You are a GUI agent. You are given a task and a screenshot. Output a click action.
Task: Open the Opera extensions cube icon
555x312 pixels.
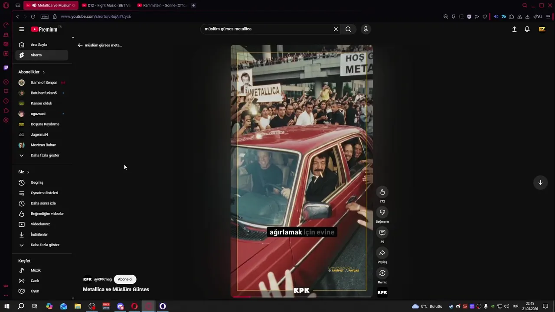(512, 16)
